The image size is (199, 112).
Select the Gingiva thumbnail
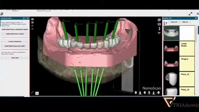171,64
